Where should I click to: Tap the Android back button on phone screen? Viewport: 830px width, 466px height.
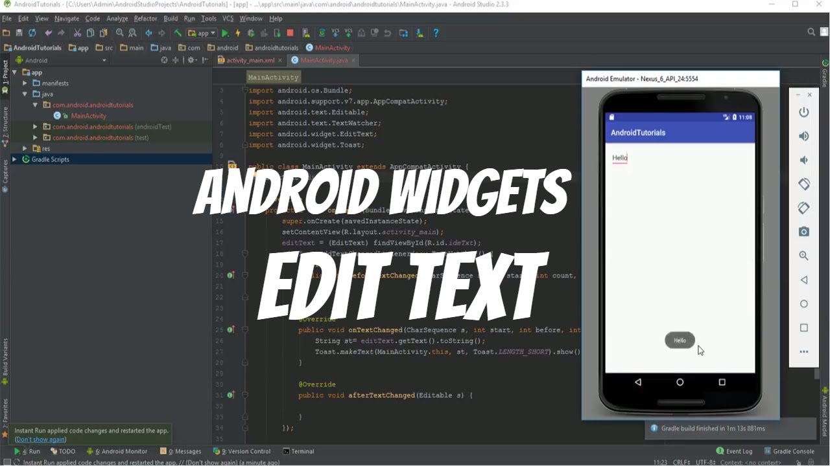pos(638,383)
